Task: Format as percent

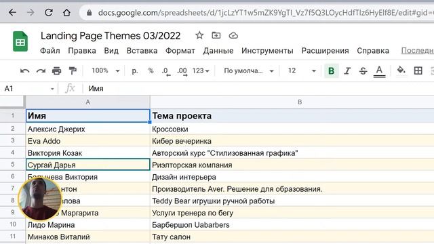Action: (151, 71)
